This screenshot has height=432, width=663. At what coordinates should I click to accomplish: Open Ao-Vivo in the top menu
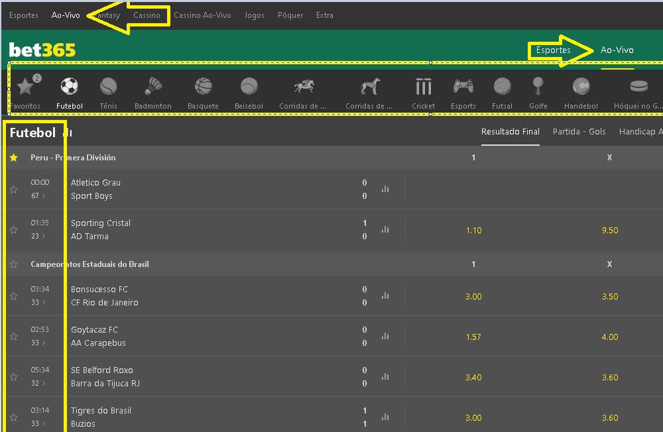[66, 15]
